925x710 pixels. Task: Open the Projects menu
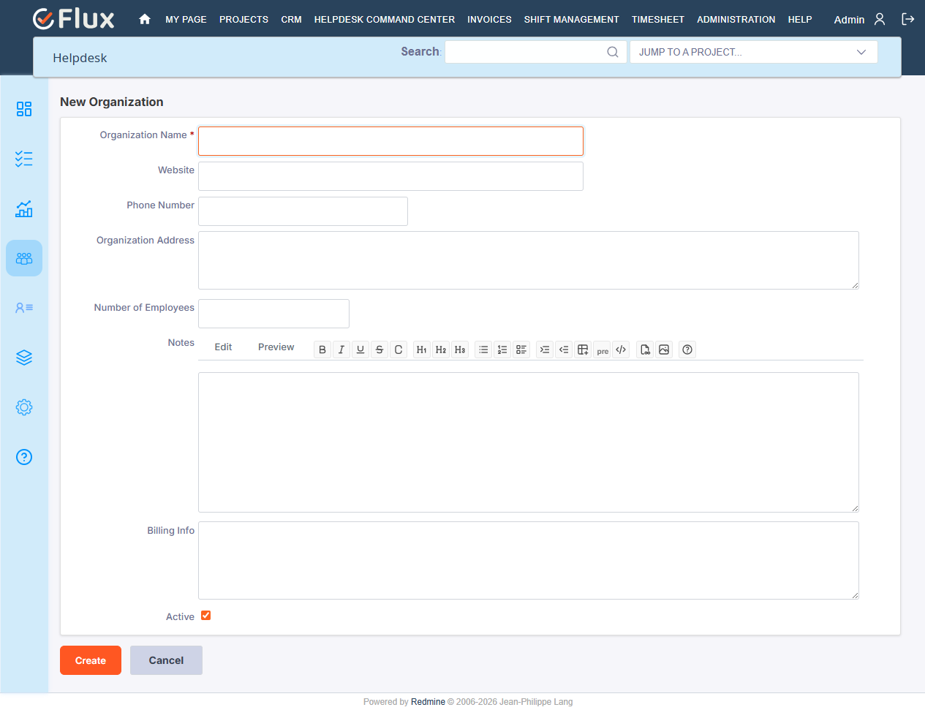(243, 20)
